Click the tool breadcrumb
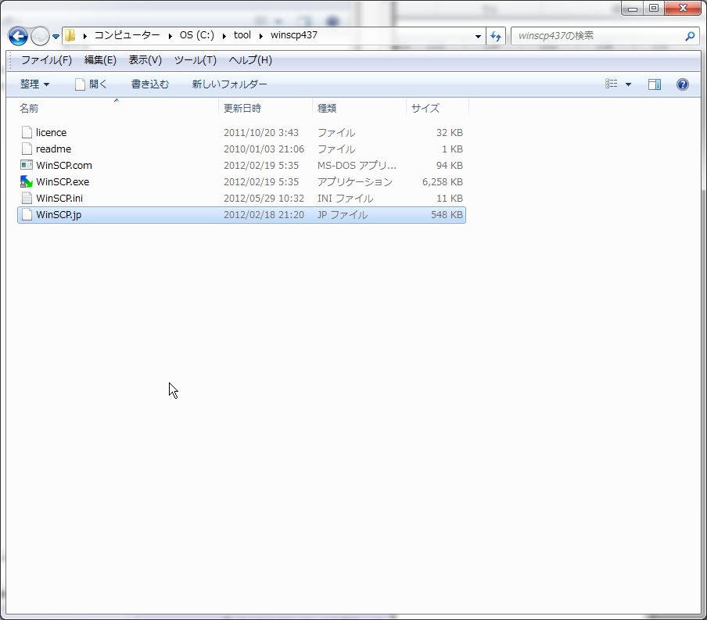Viewport: 707px width, 620px height. 242,35
